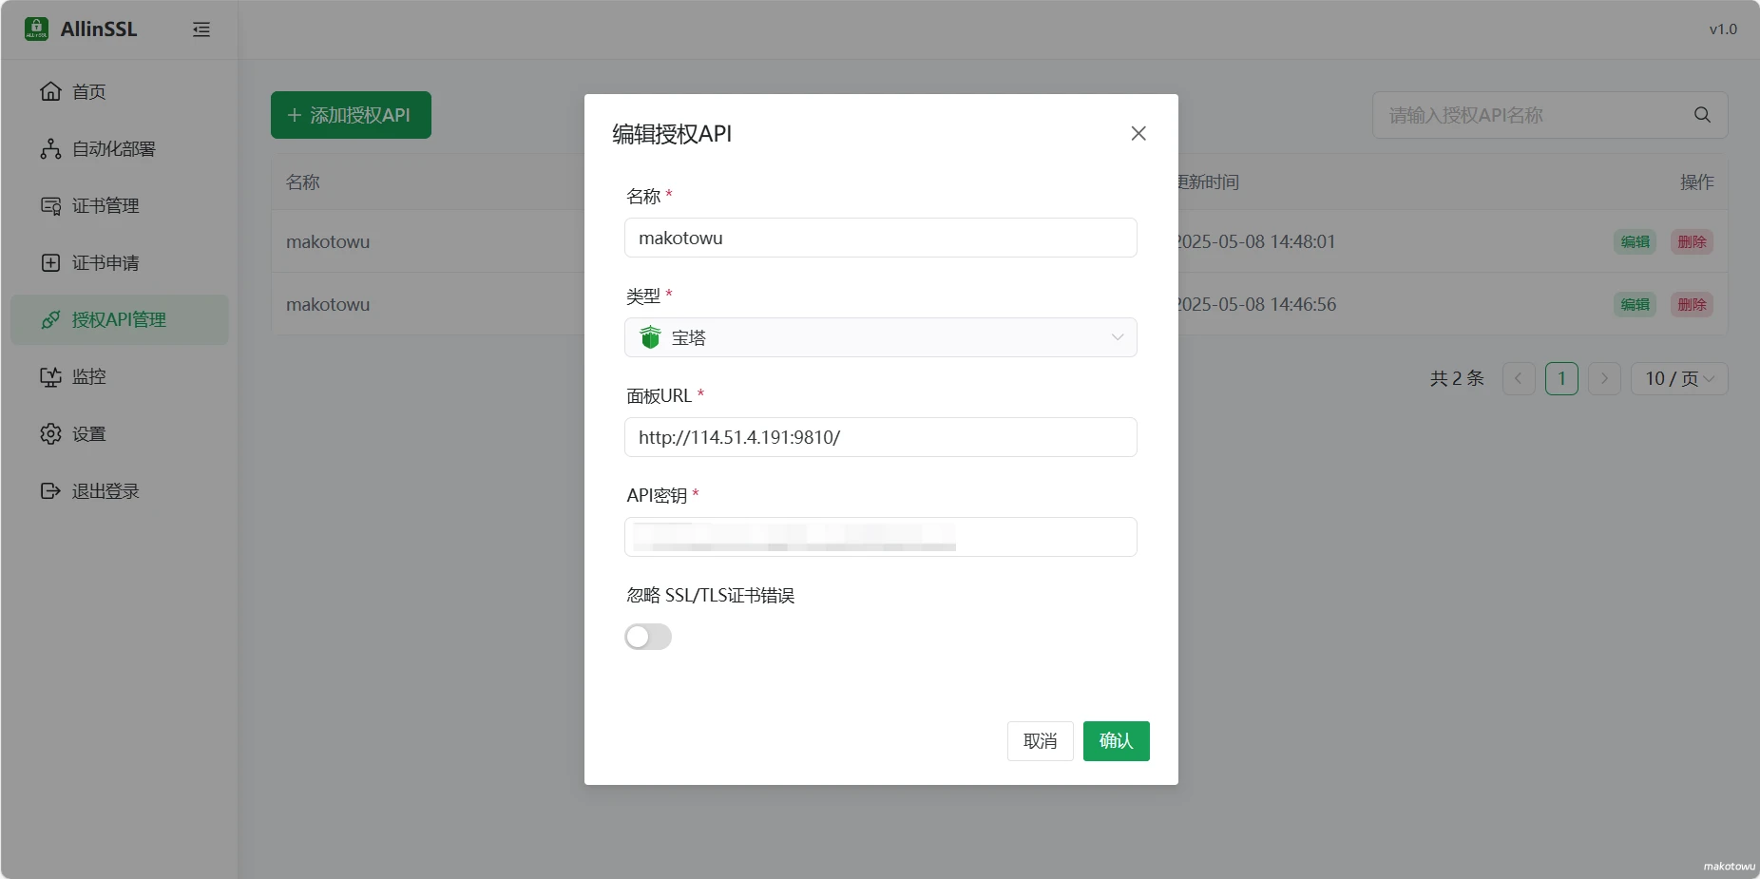Go to previous page arrow
The image size is (1760, 879).
(1519, 378)
